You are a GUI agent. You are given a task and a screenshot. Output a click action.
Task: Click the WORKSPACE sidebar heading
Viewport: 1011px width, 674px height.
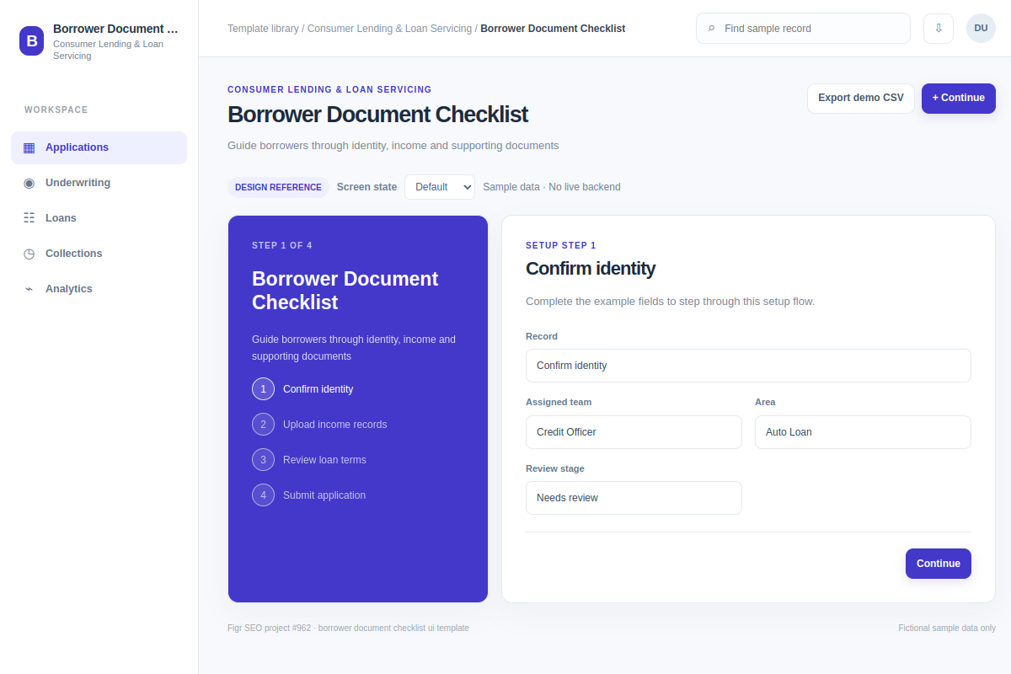click(56, 110)
